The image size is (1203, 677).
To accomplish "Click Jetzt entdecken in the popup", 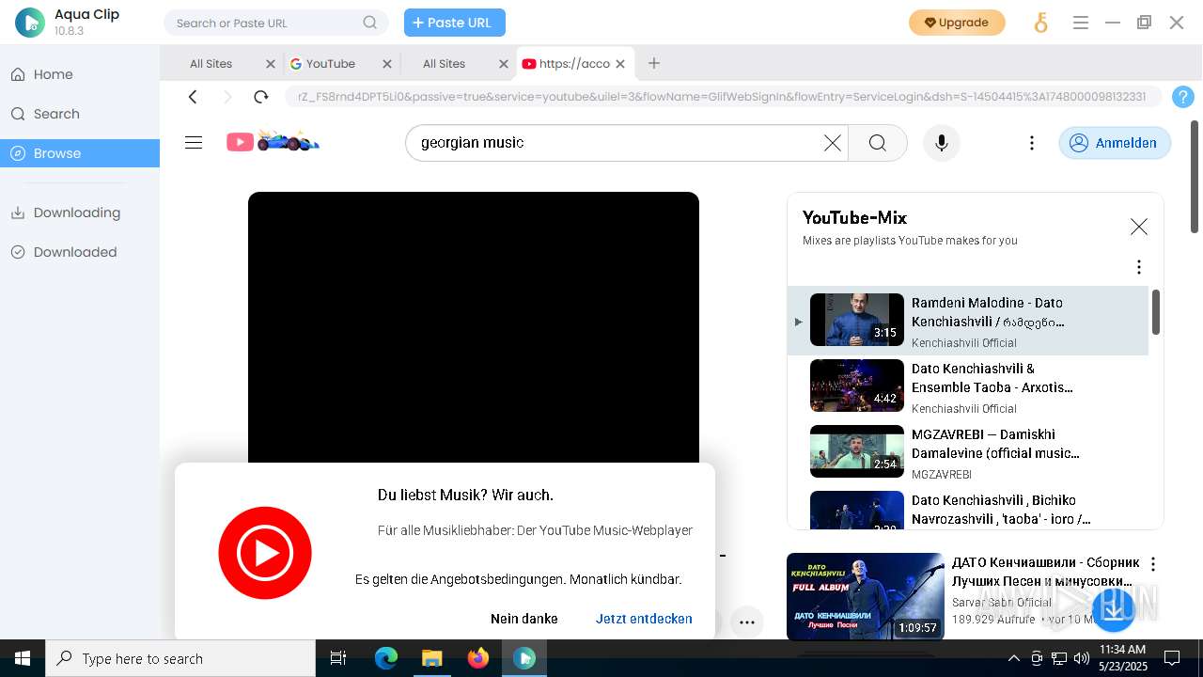I will (x=644, y=619).
